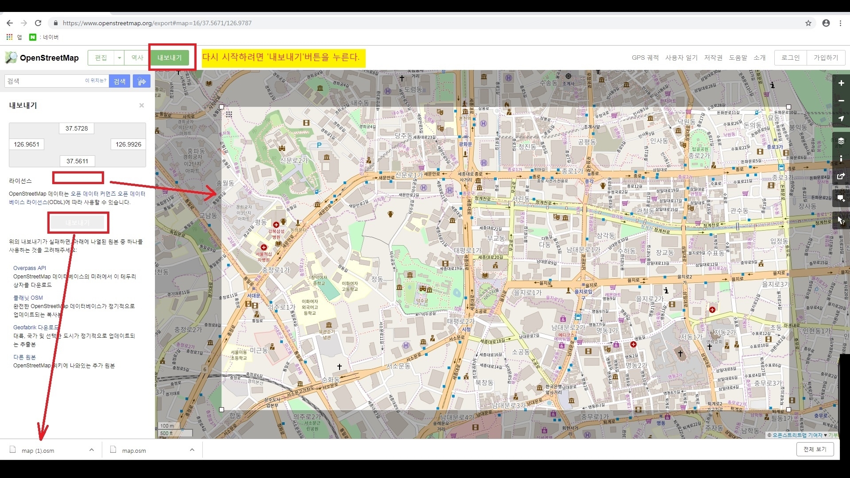
Task: Open the downloaded map (1).osm file
Action: pyautogui.click(x=38, y=451)
